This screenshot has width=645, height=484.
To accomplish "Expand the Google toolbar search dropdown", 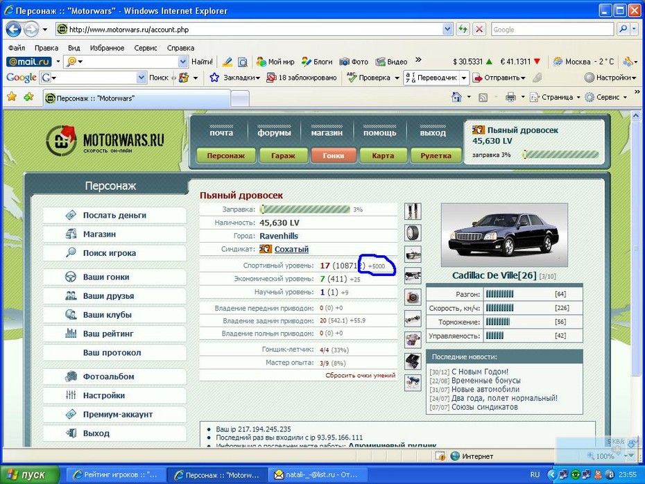I will click(141, 77).
